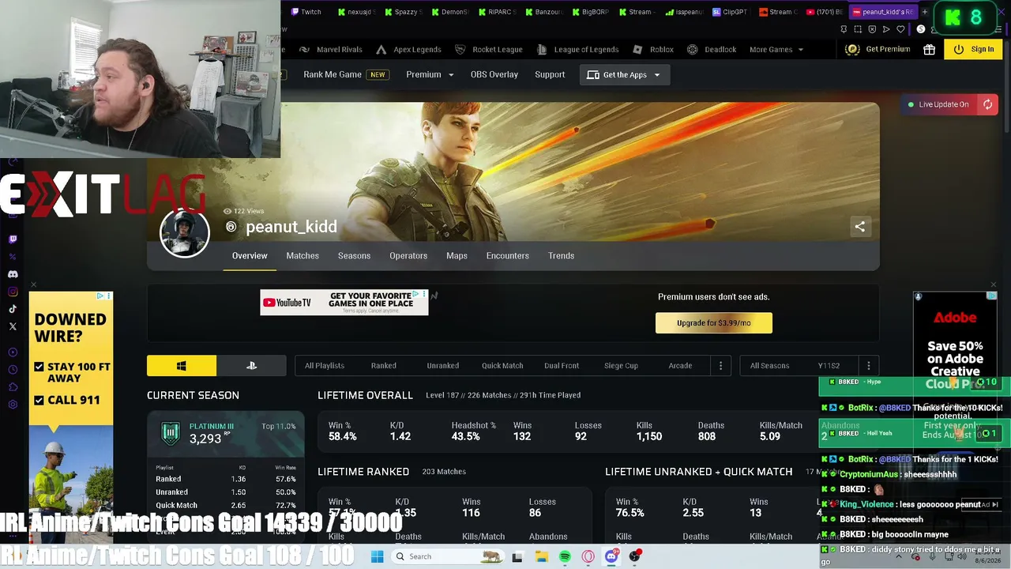The image size is (1011, 569).
Task: Open the gift box icon in header
Action: pos(929,49)
